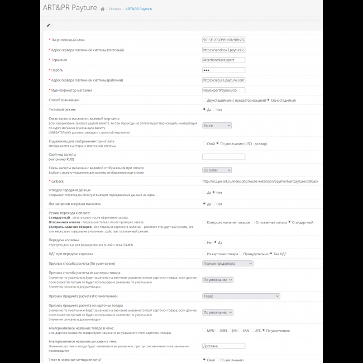Click the Лицензионный ключ input field
Screen dimensions: 363x363
click(223, 40)
